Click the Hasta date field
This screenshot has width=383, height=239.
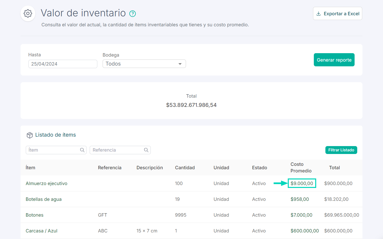[63, 64]
